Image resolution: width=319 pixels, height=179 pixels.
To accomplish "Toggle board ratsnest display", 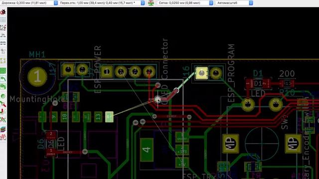I will 3,61.
